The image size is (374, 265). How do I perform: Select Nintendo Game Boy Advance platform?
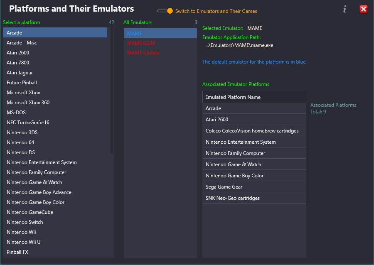pyautogui.click(x=55, y=192)
